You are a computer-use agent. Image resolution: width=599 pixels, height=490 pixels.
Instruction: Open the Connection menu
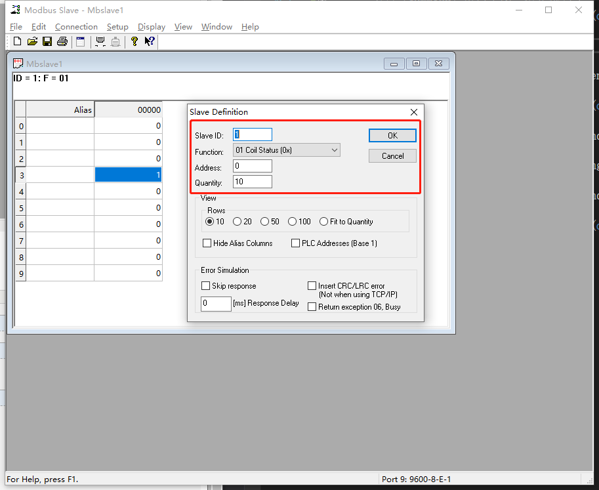click(x=76, y=27)
